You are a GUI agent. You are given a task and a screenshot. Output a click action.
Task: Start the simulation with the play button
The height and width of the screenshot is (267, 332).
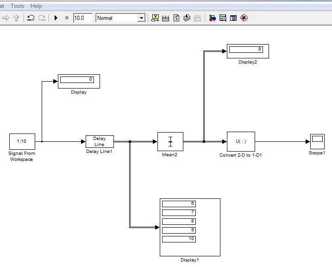point(56,18)
